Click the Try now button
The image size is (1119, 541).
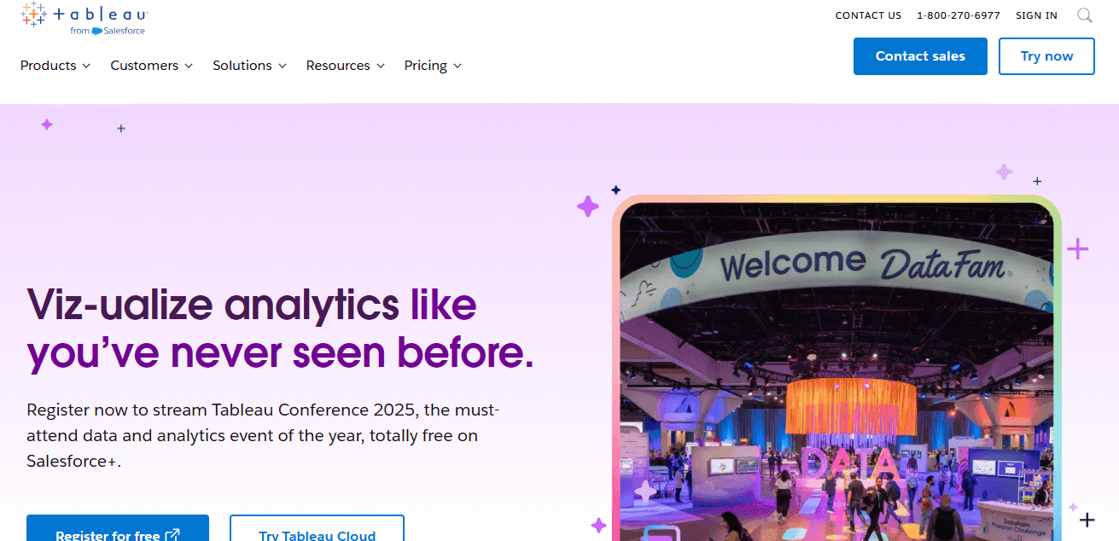[1046, 56]
